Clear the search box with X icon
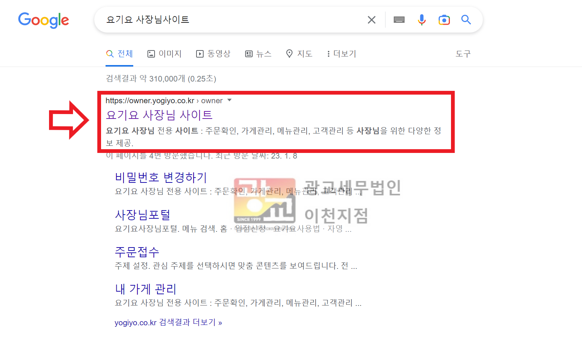The width and height of the screenshot is (582, 341). pyautogui.click(x=371, y=20)
